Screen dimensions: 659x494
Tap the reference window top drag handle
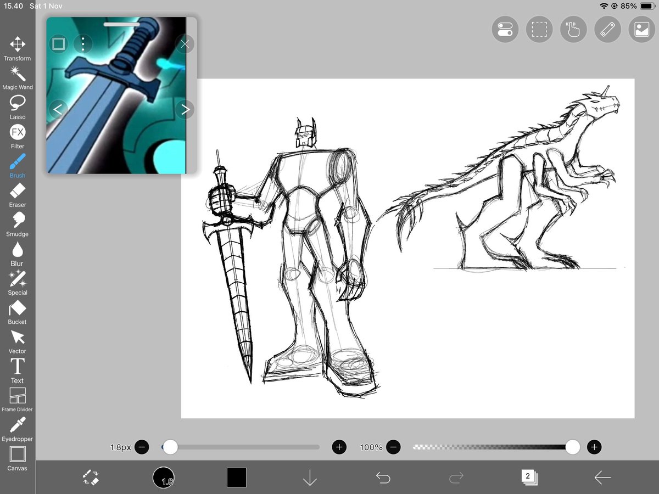coord(121,24)
